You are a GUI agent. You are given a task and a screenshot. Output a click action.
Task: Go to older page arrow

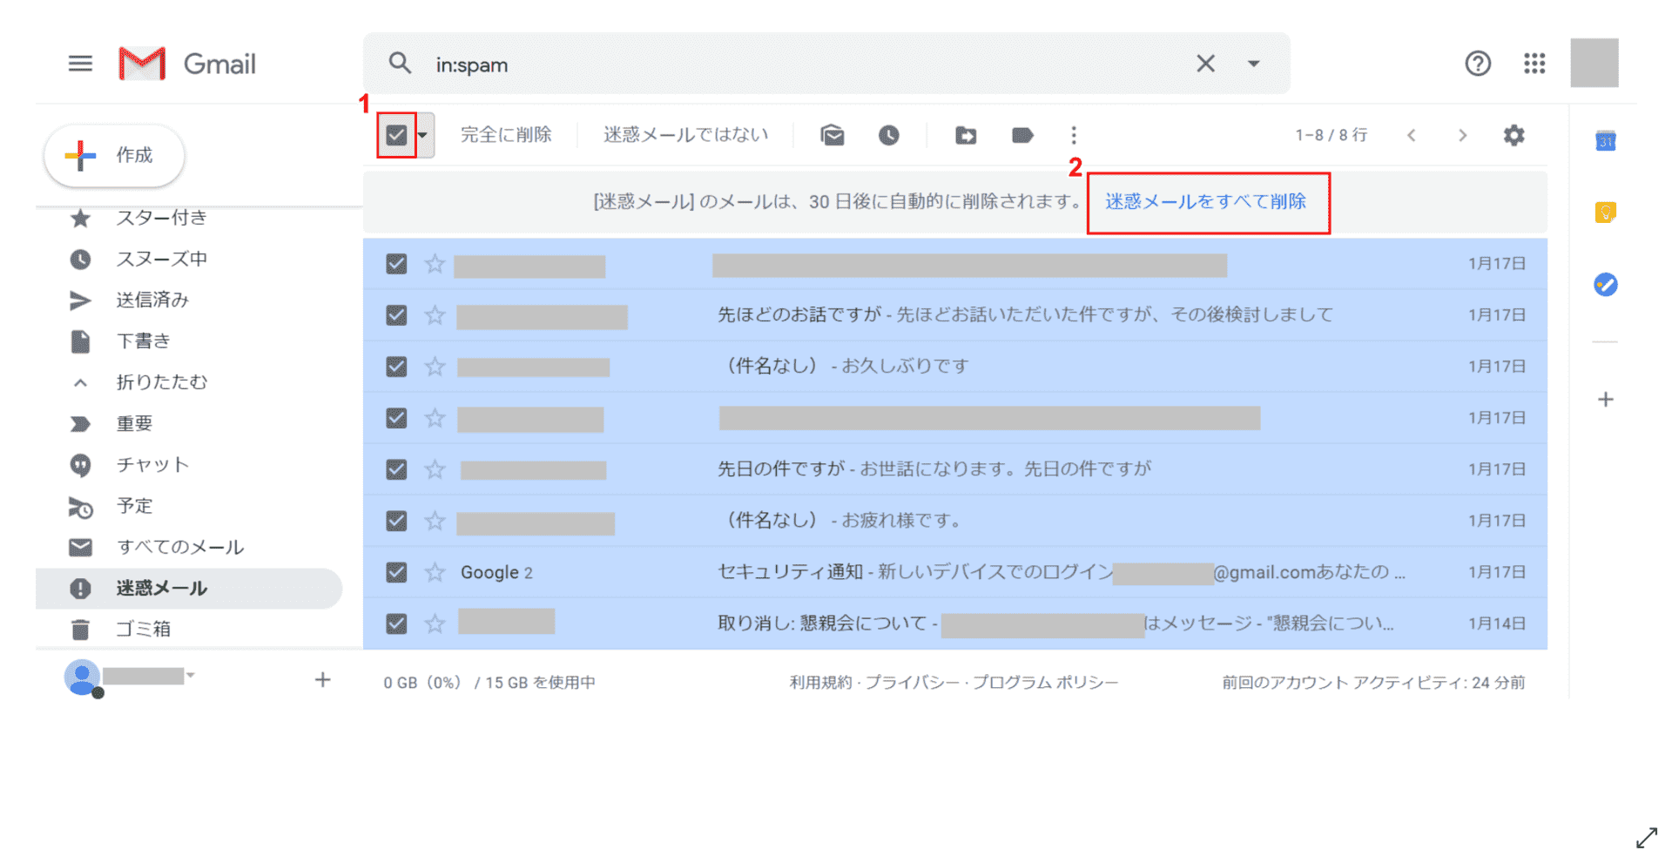click(1463, 135)
